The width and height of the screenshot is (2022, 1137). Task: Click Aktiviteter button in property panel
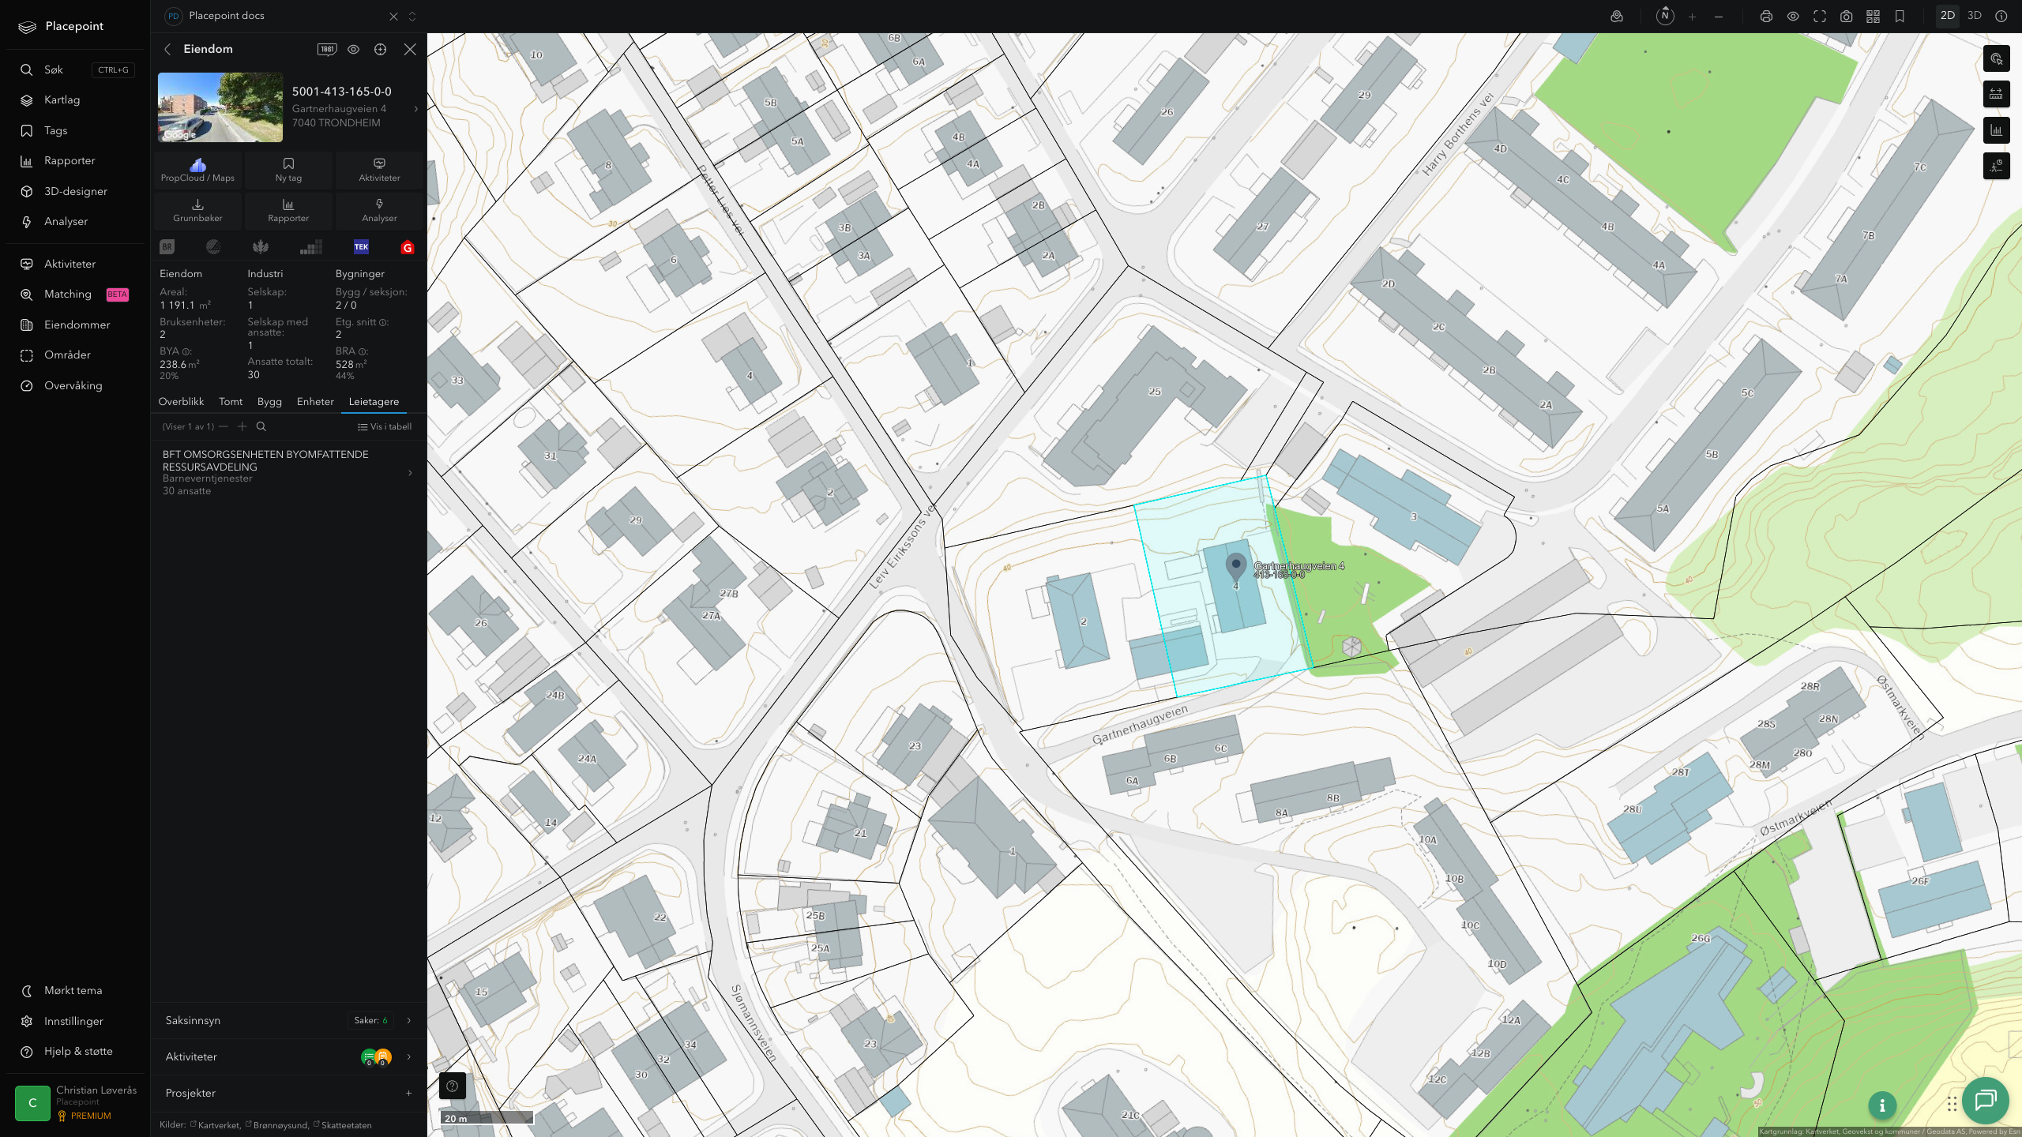point(379,170)
